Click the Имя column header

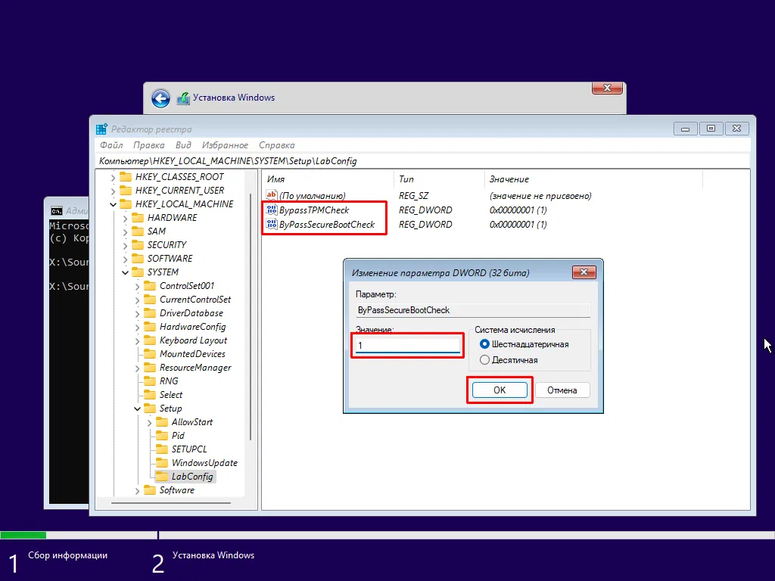(x=328, y=179)
